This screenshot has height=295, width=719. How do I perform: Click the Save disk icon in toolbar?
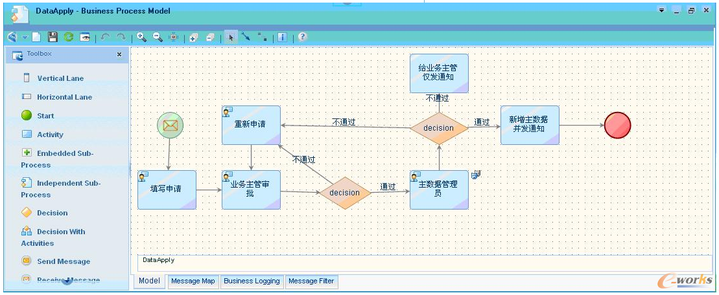pyautogui.click(x=53, y=38)
